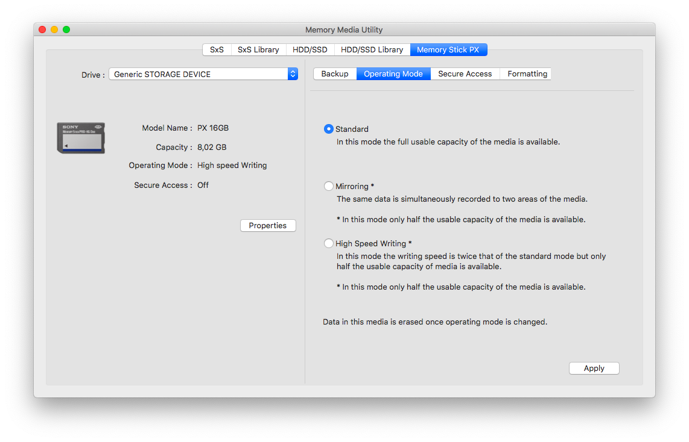Close the Memory Media Utility window
Screen dimensions: 689x442
tap(42, 30)
